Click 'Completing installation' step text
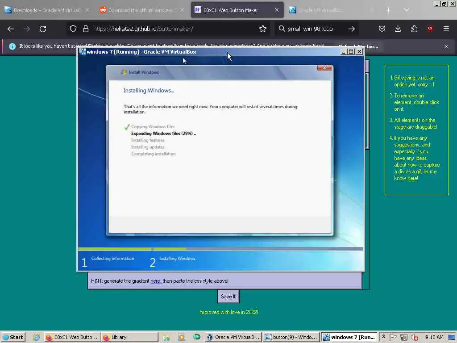 (x=154, y=154)
